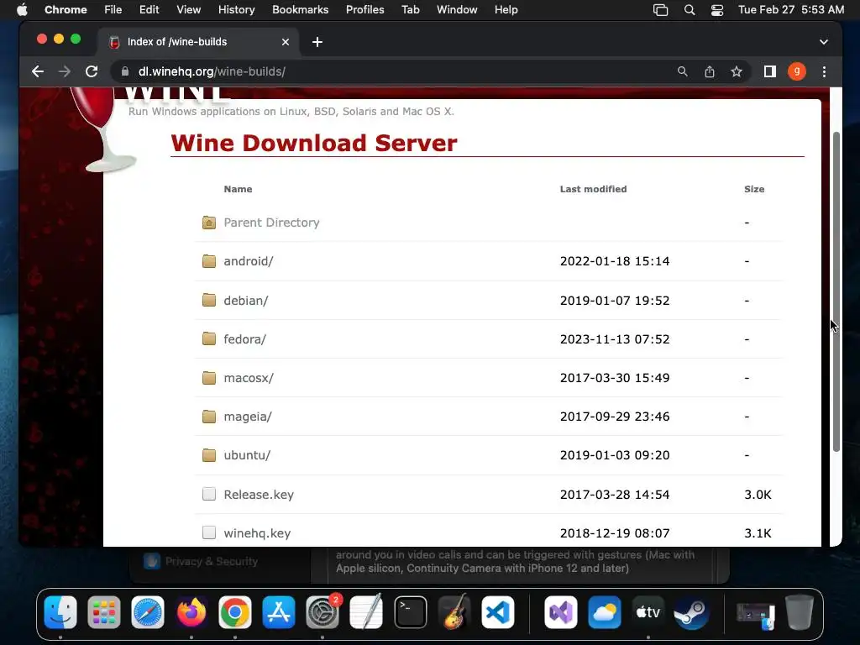Open the macosx/ folder link
Screen dimensions: 860x645
click(249, 378)
